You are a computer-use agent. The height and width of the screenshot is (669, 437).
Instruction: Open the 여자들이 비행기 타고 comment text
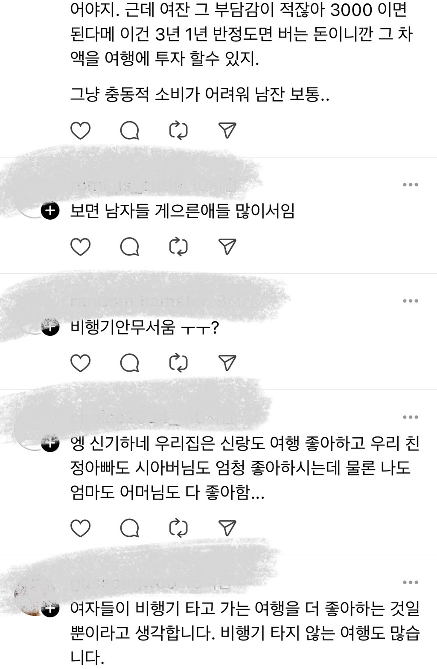tap(245, 633)
